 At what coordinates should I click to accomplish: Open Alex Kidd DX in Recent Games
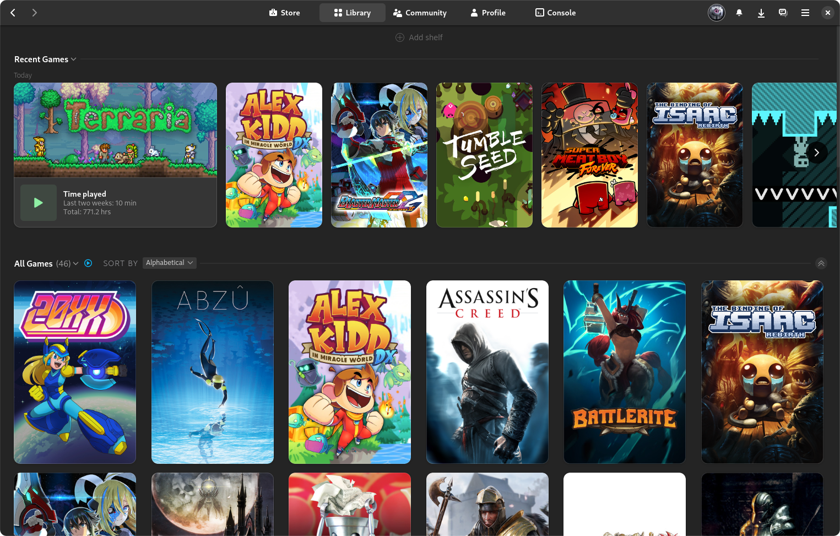pyautogui.click(x=274, y=155)
